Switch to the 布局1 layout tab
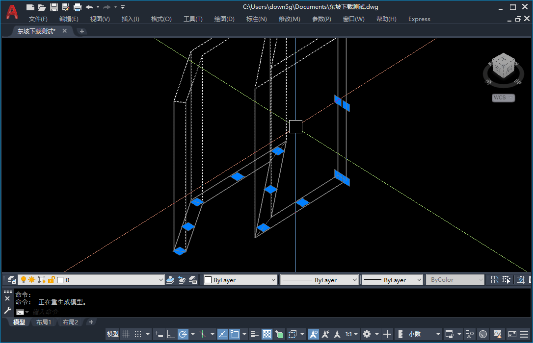The height and width of the screenshot is (343, 533). tap(44, 322)
